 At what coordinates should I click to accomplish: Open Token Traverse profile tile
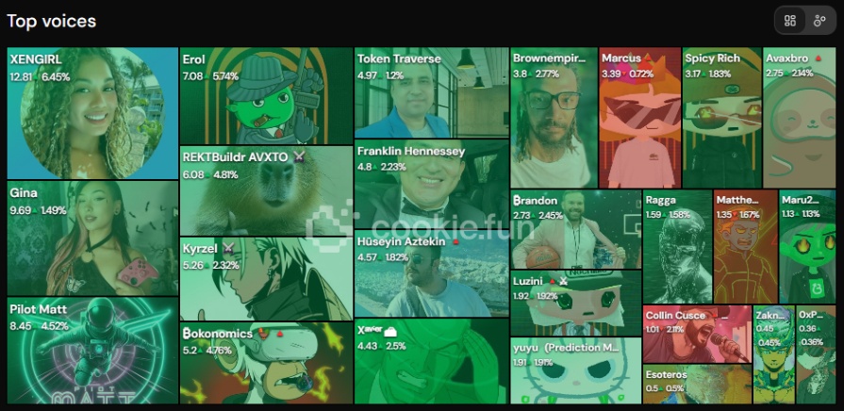(x=432, y=92)
